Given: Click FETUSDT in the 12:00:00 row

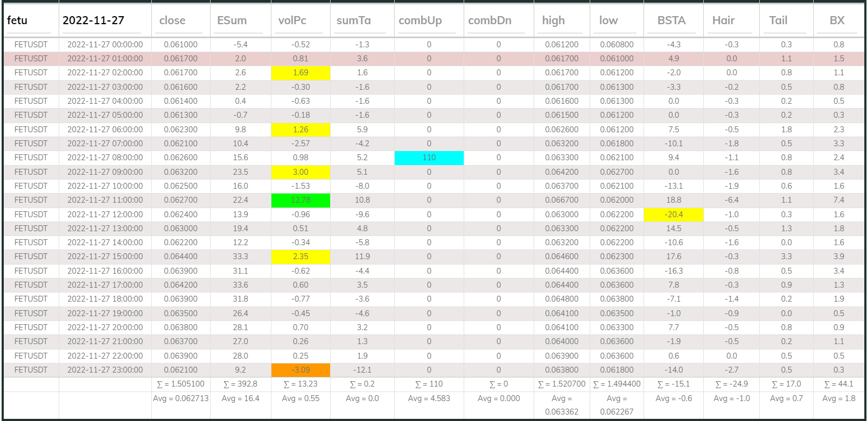Looking at the screenshot, I should (31, 215).
